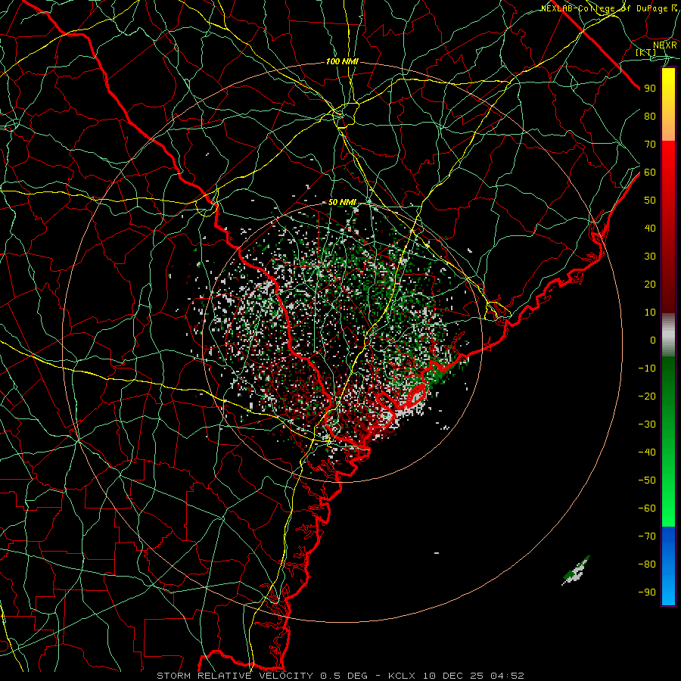Click the 50 NMI range ring label

342,202
